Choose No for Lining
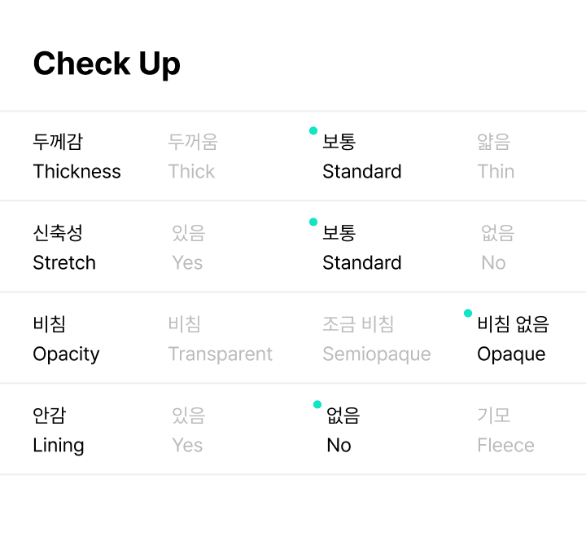The height and width of the screenshot is (541, 586). click(343, 430)
